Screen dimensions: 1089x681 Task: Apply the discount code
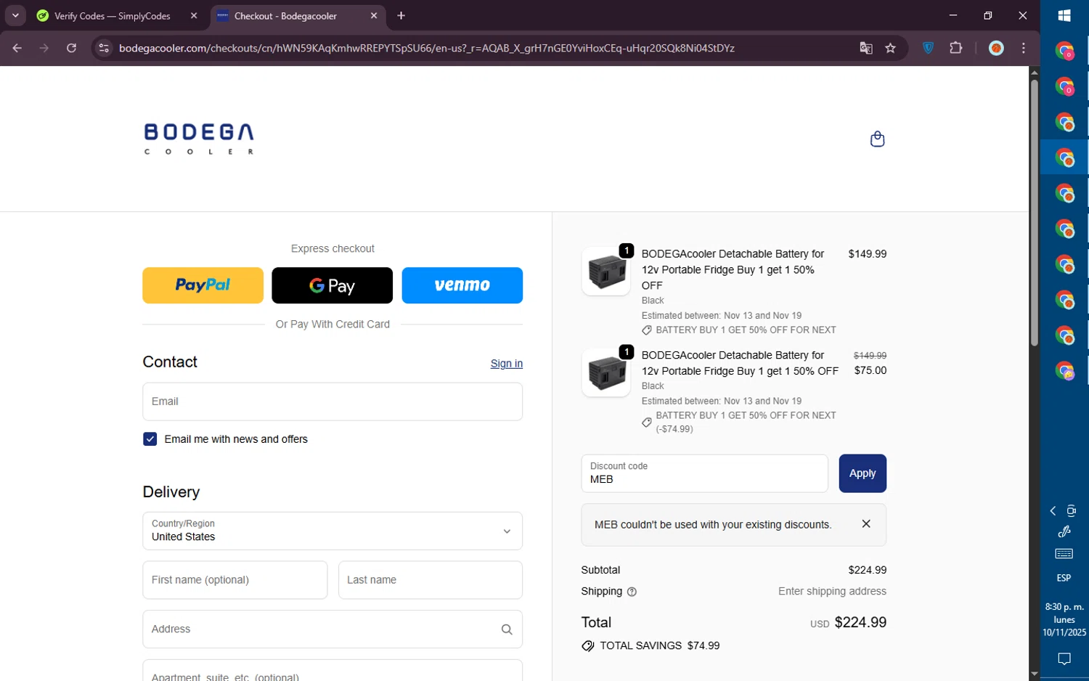862,473
